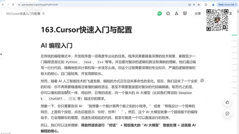Click the browser address bar URL
Screen dimensions: 239x134
[x=40, y=5]
